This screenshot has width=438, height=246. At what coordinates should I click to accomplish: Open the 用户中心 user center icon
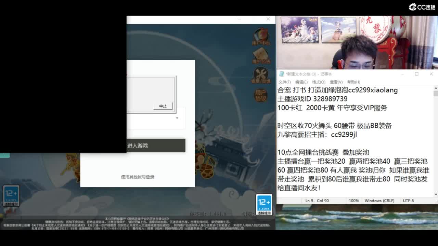click(261, 37)
